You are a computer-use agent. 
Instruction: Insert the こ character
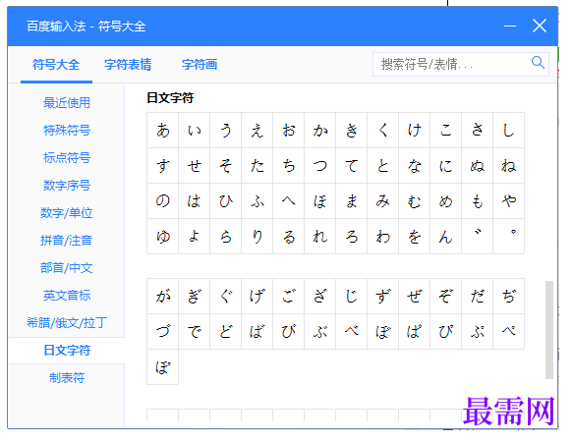coord(445,131)
